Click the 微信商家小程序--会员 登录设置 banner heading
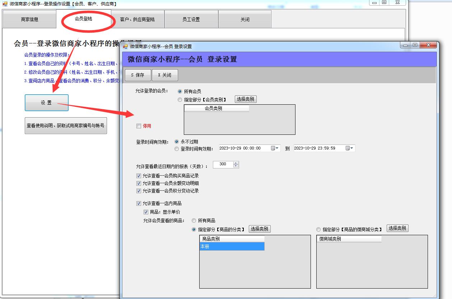Image resolution: width=452 pixels, height=299 pixels. tap(182, 59)
